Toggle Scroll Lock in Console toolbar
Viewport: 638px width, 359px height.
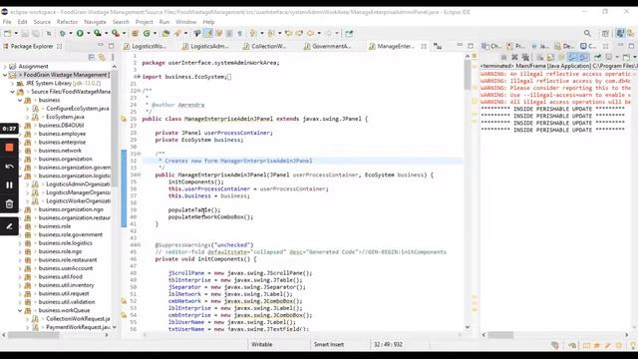click(x=550, y=57)
